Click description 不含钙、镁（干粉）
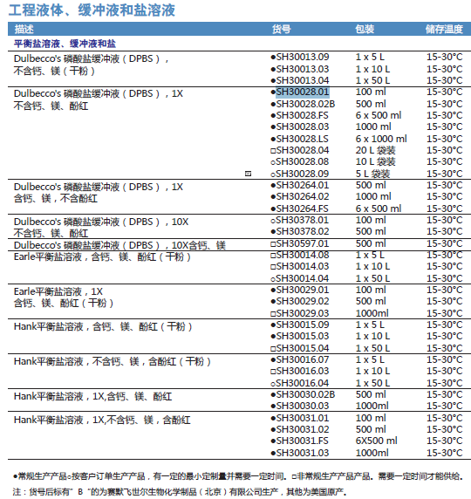Image resolution: width=471 pixels, height=499 pixels. point(54,71)
